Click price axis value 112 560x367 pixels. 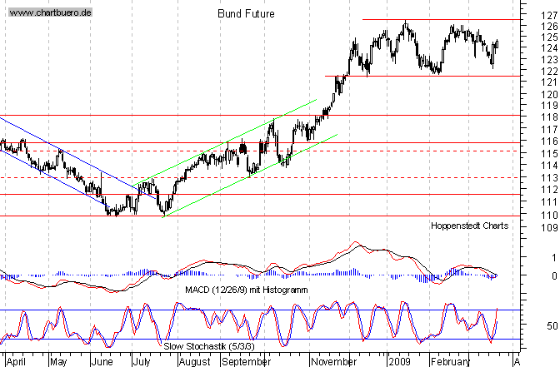pyautogui.click(x=549, y=190)
